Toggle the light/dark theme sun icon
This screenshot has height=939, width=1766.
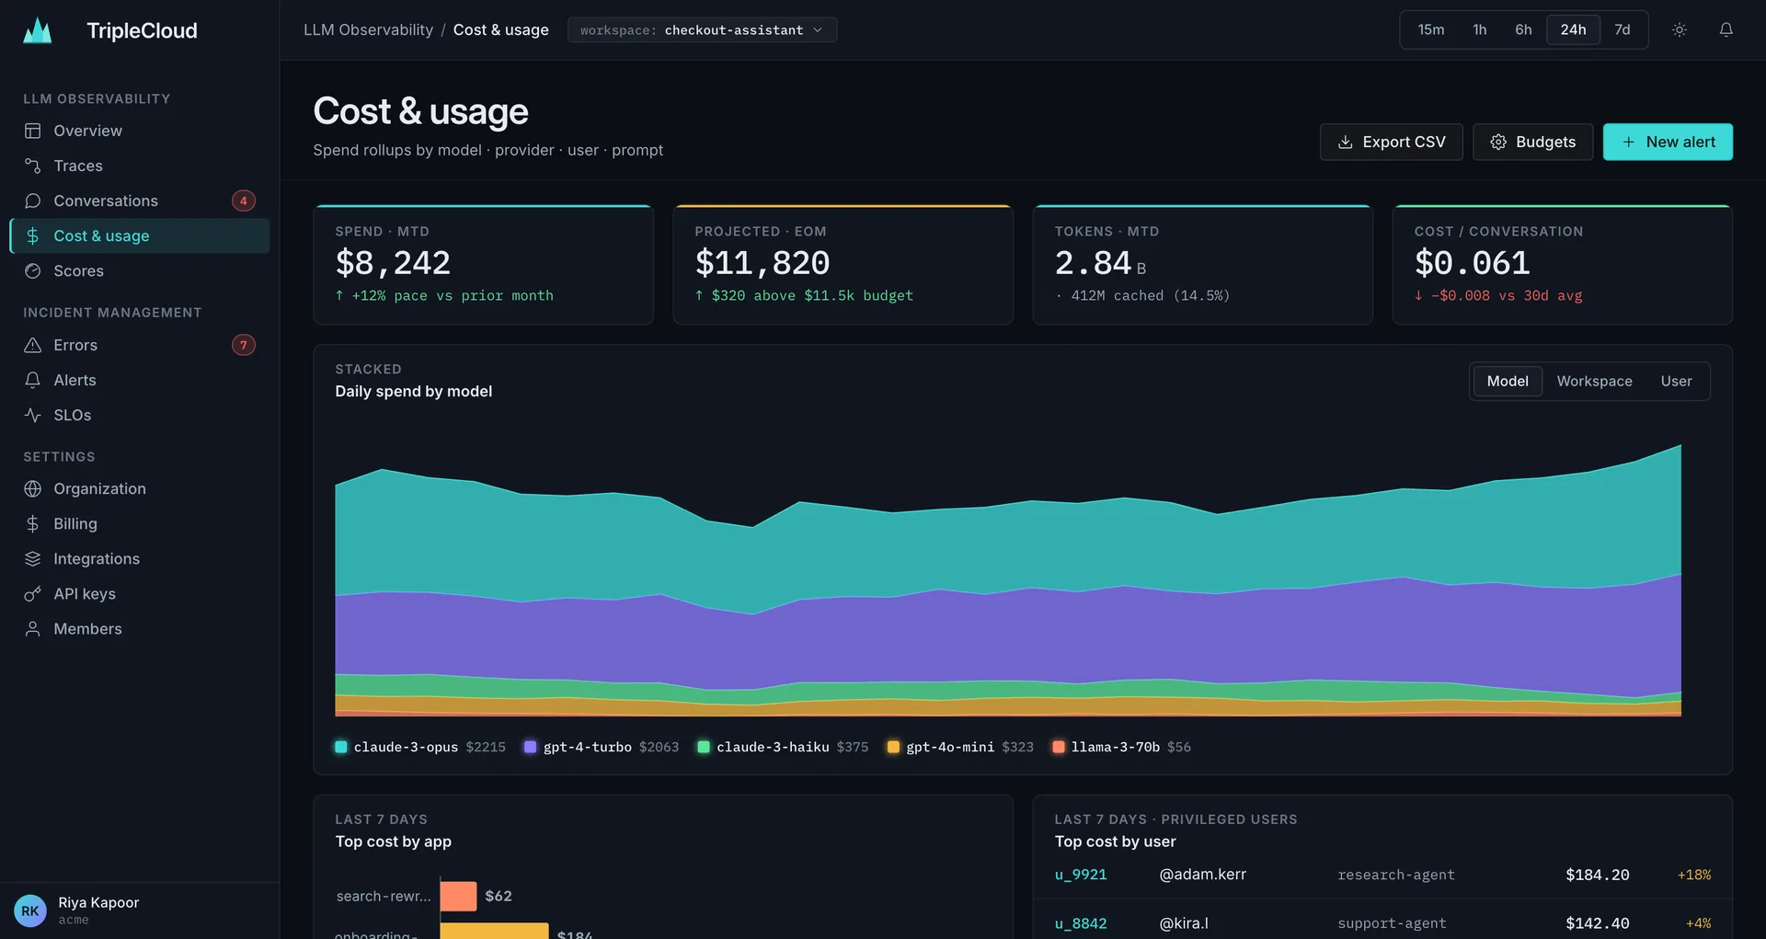1680,29
